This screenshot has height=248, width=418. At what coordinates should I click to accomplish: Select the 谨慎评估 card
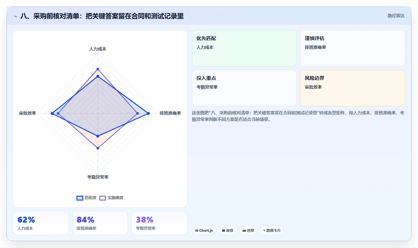tap(353, 48)
